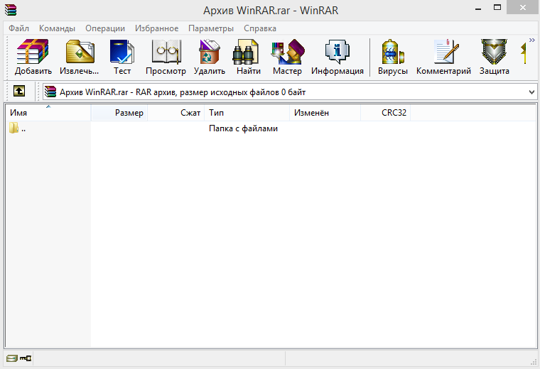Click the "Папка с файлами" type cell
540x369 pixels.
pos(243,128)
